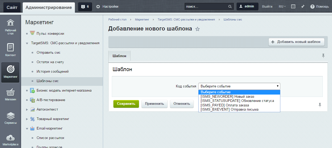
Task: Expand the Автоконтекст tree item
Action: click(27, 110)
